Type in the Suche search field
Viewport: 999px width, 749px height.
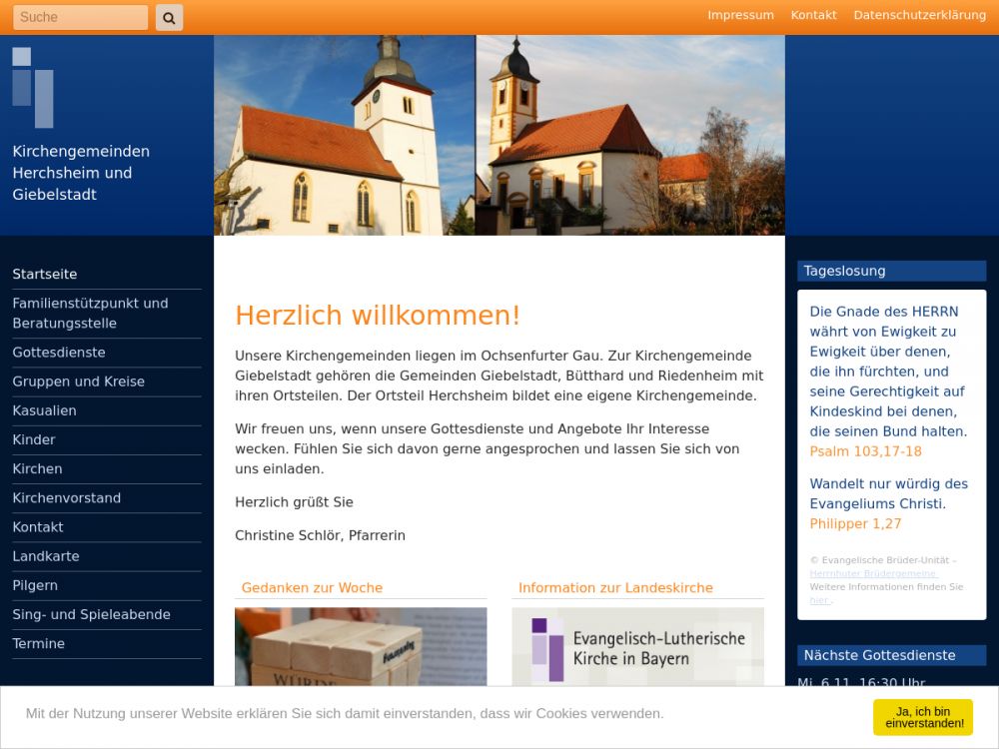[80, 17]
